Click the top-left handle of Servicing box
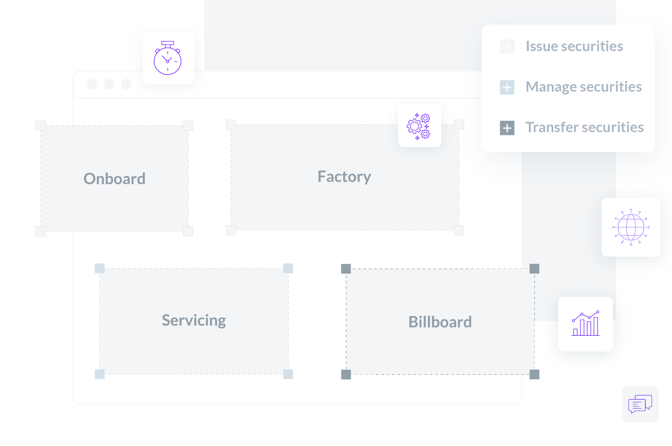 coord(99,268)
